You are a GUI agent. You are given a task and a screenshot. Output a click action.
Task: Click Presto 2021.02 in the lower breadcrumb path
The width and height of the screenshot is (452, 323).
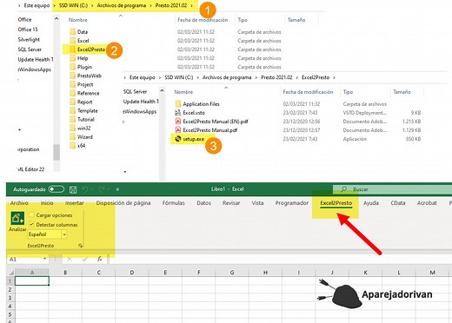(x=276, y=77)
